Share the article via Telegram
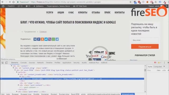Viewport: 169px width, 95px height. tap(57, 39)
